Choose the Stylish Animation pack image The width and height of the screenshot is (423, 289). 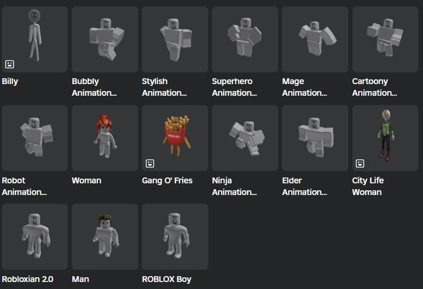pos(175,39)
